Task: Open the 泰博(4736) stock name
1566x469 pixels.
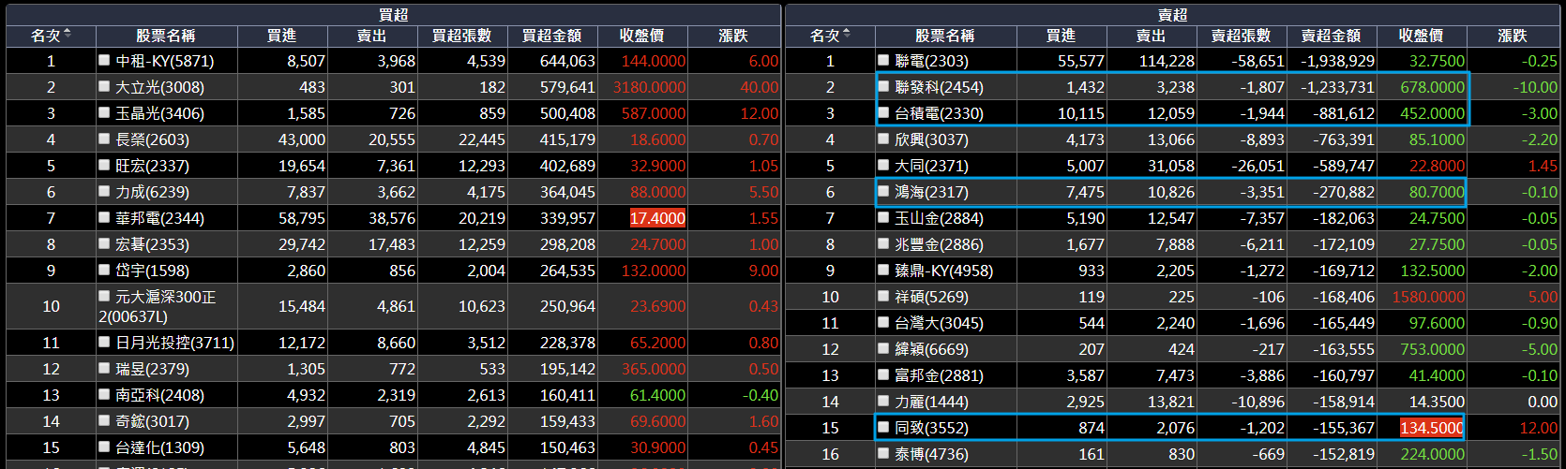Action: (x=931, y=454)
